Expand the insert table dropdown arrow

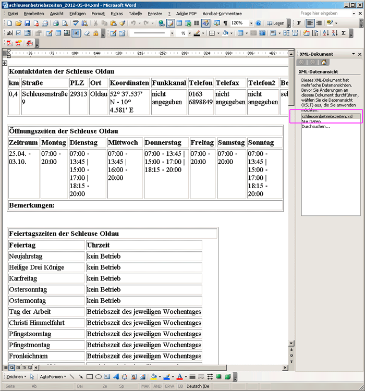247,33
